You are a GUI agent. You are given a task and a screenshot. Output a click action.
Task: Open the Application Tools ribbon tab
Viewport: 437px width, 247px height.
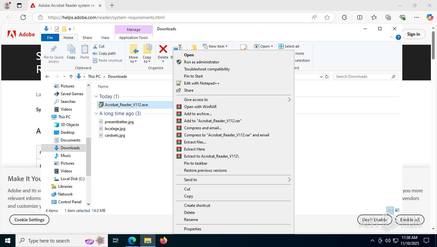click(133, 38)
